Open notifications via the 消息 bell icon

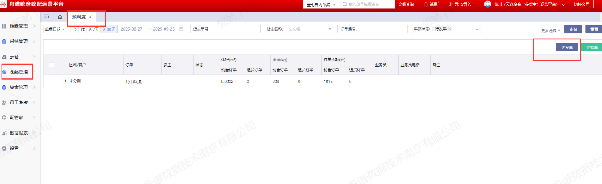426,4
